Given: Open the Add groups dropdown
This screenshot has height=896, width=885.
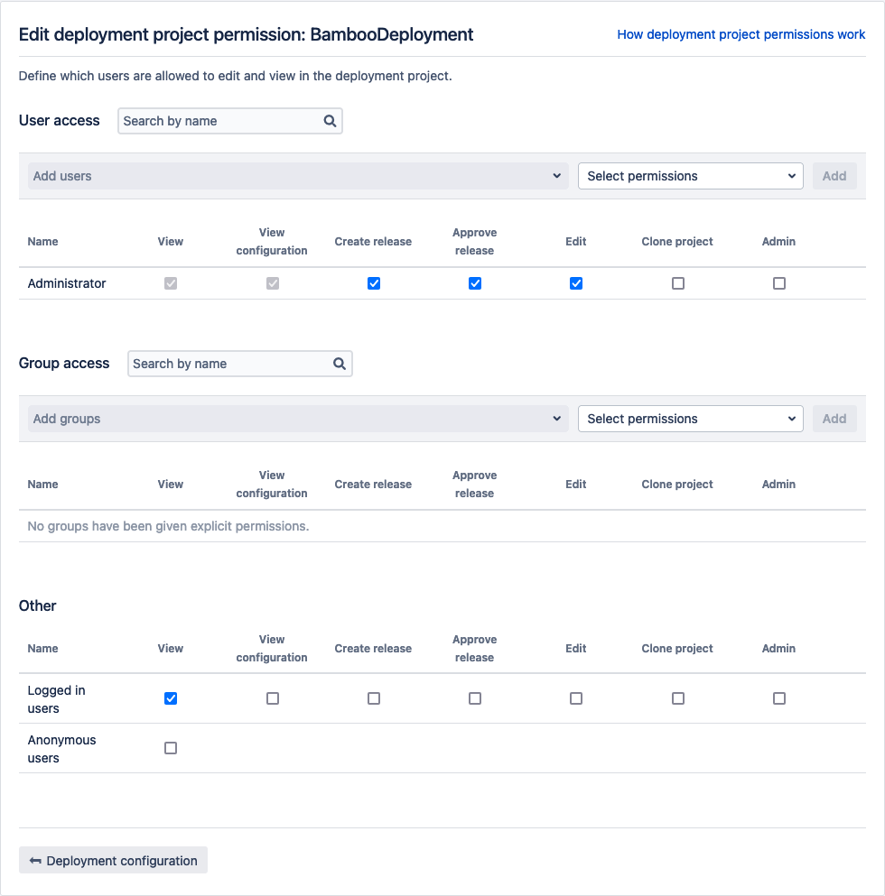Looking at the screenshot, I should (298, 419).
